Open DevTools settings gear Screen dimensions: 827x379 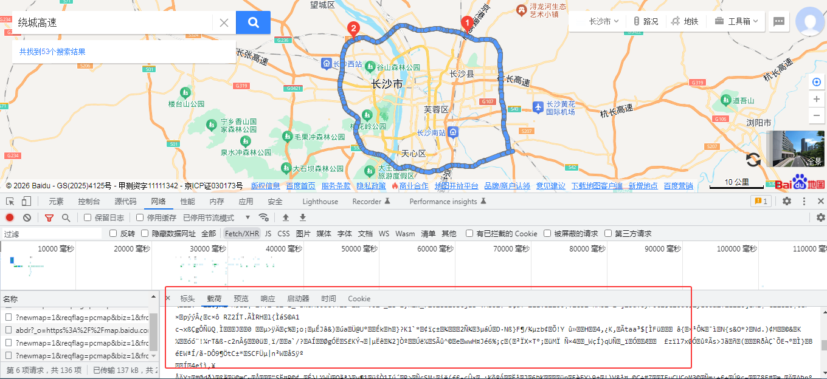pyautogui.click(x=787, y=201)
